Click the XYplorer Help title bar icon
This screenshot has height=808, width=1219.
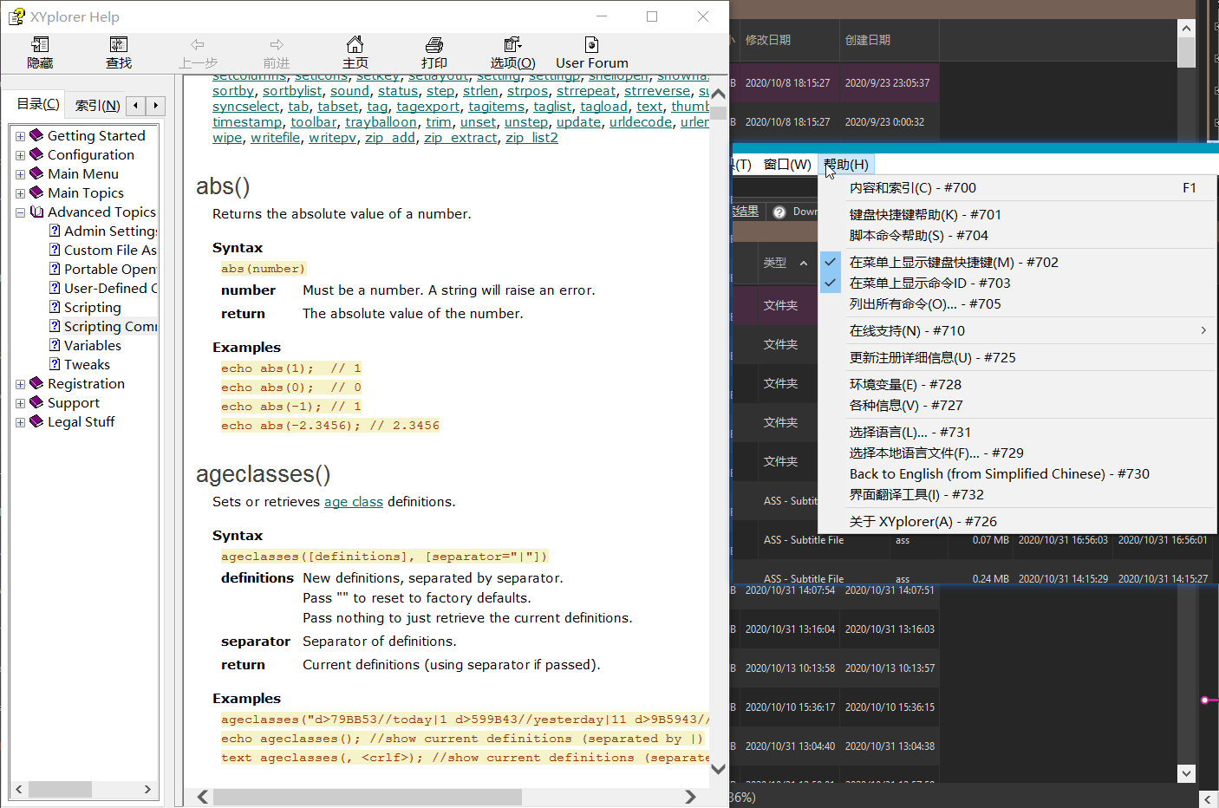(x=16, y=16)
